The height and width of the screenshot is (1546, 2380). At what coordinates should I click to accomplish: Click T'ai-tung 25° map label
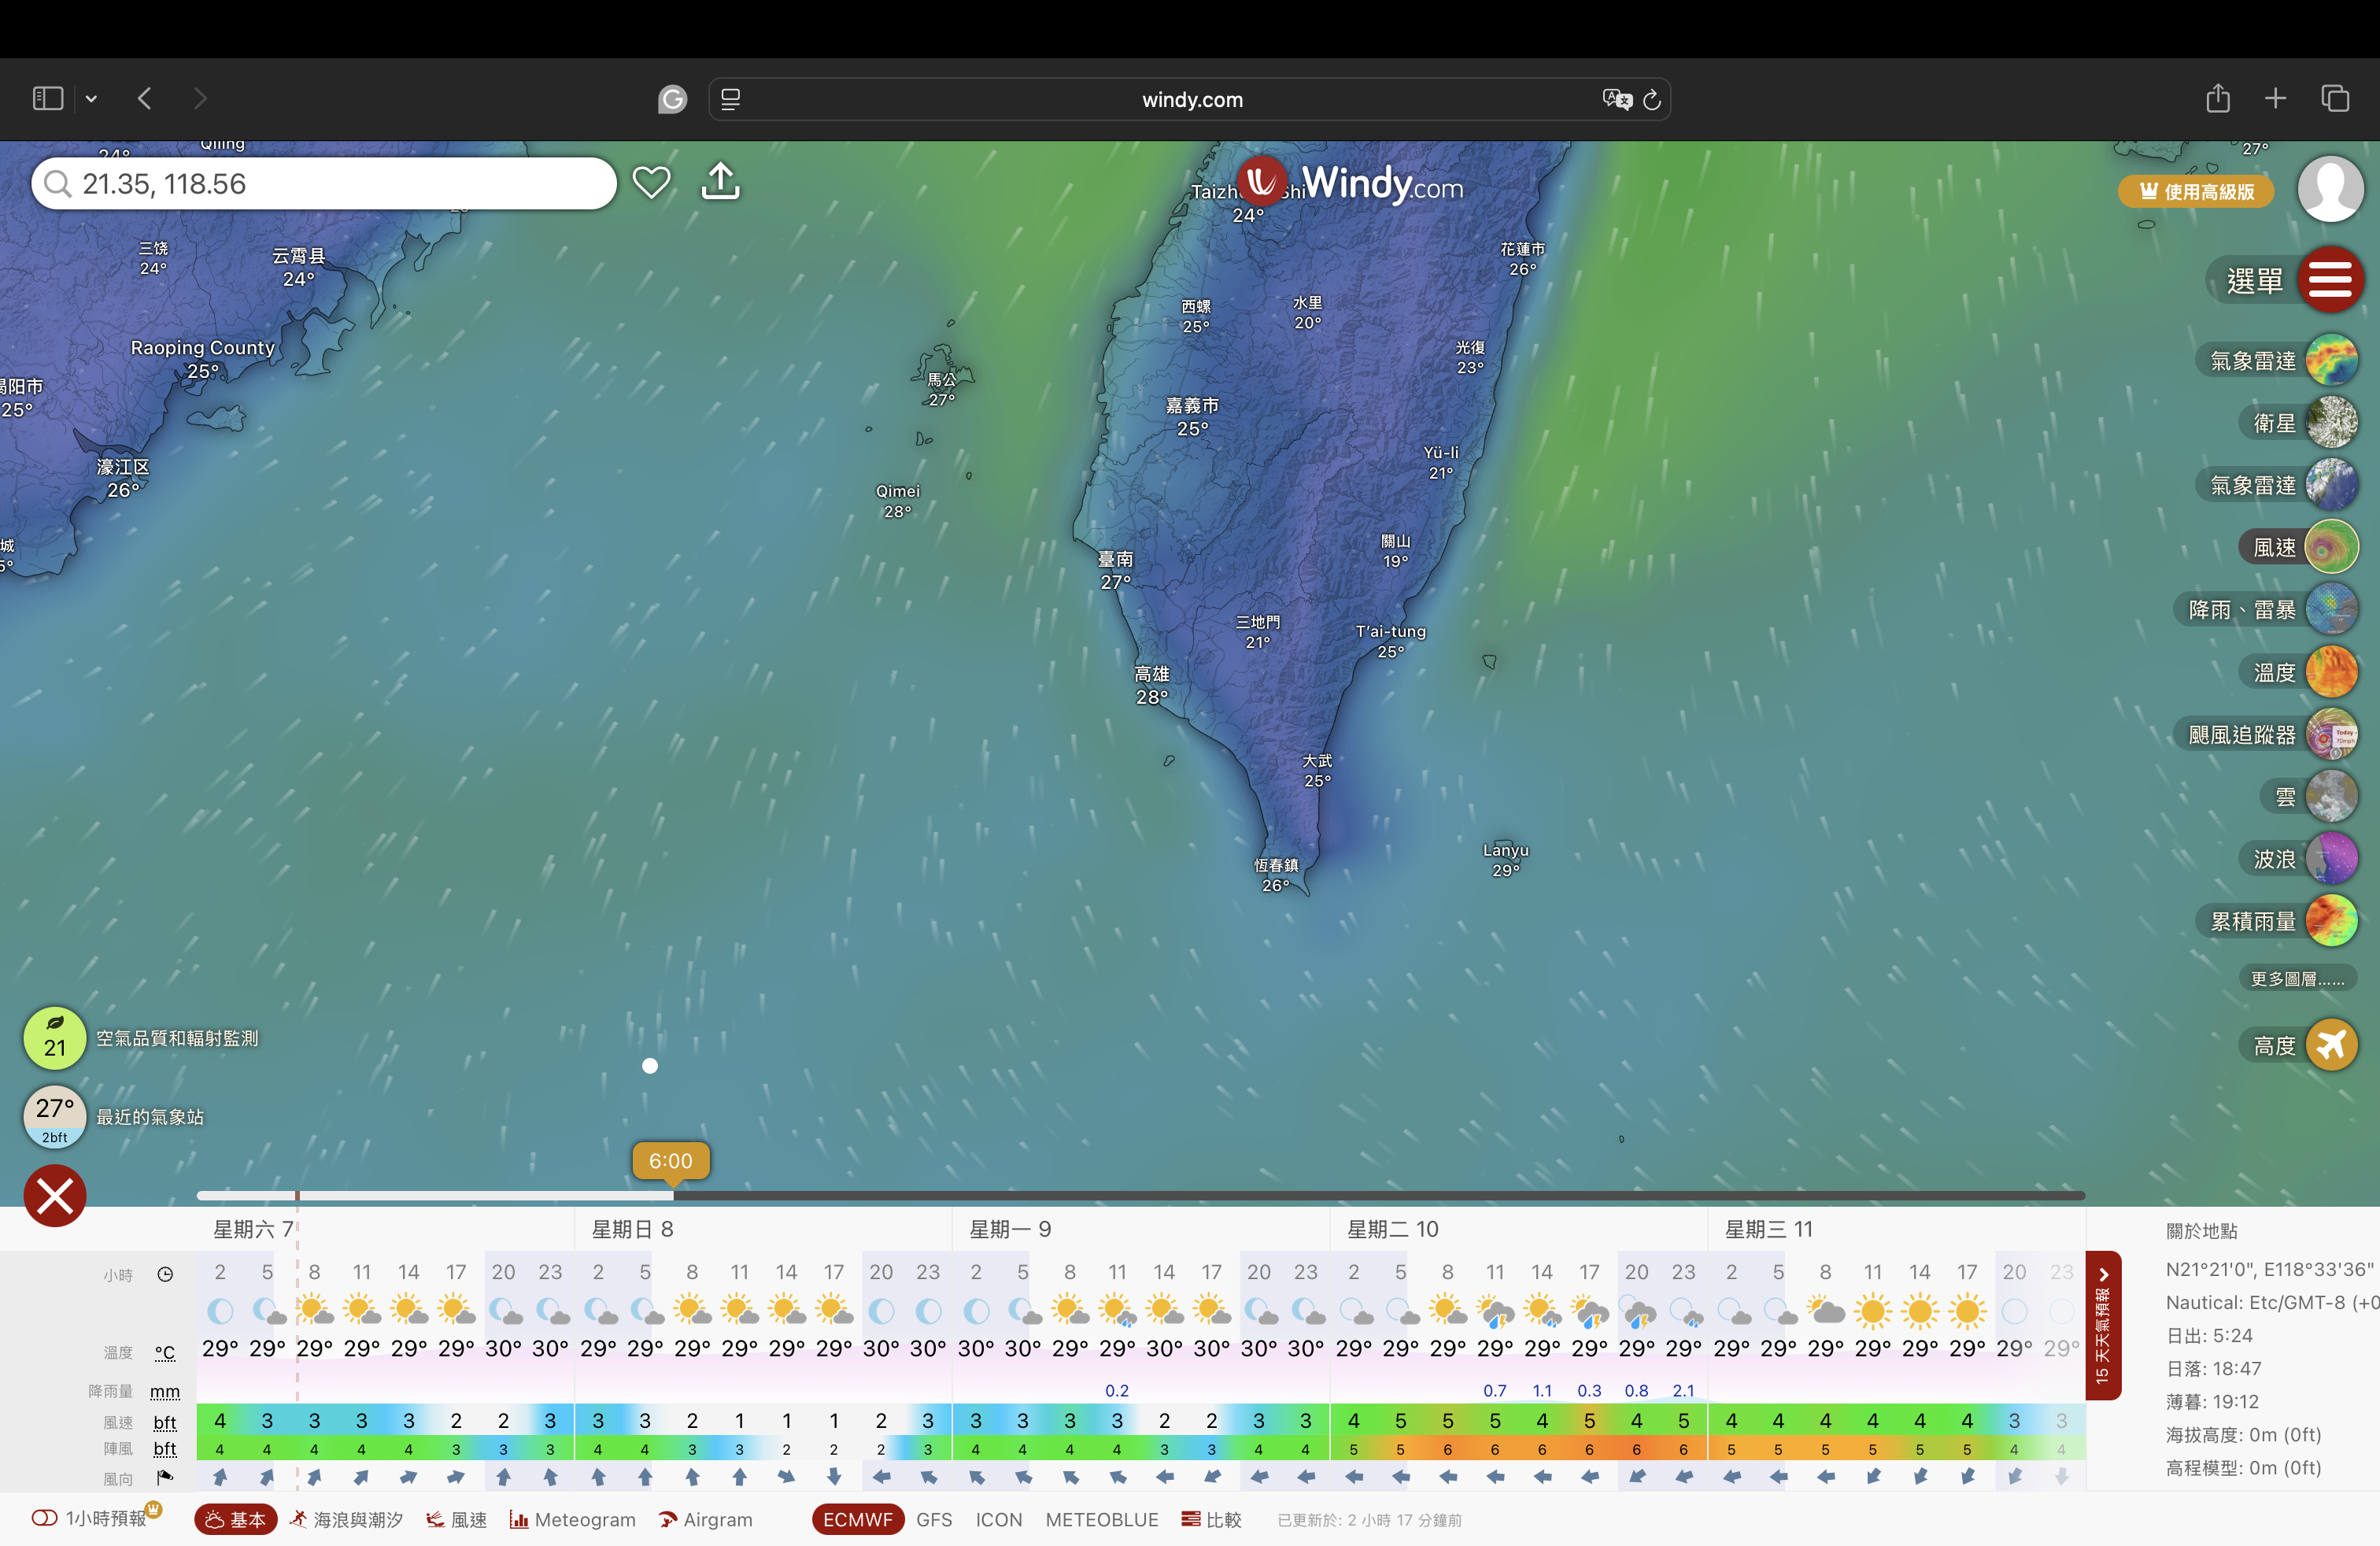[1391, 641]
